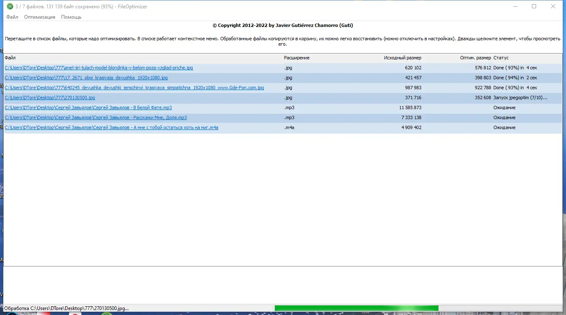Select the 17_2671_oboi_krasivaja_devushka jpg file link
Image resolution: width=566 pixels, height=315 pixels.
[86, 78]
